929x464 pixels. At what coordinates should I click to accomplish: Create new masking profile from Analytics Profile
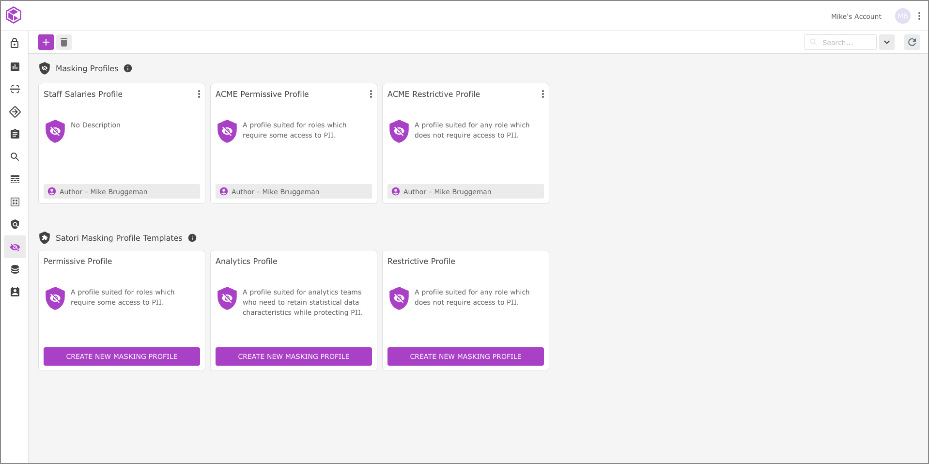click(294, 356)
